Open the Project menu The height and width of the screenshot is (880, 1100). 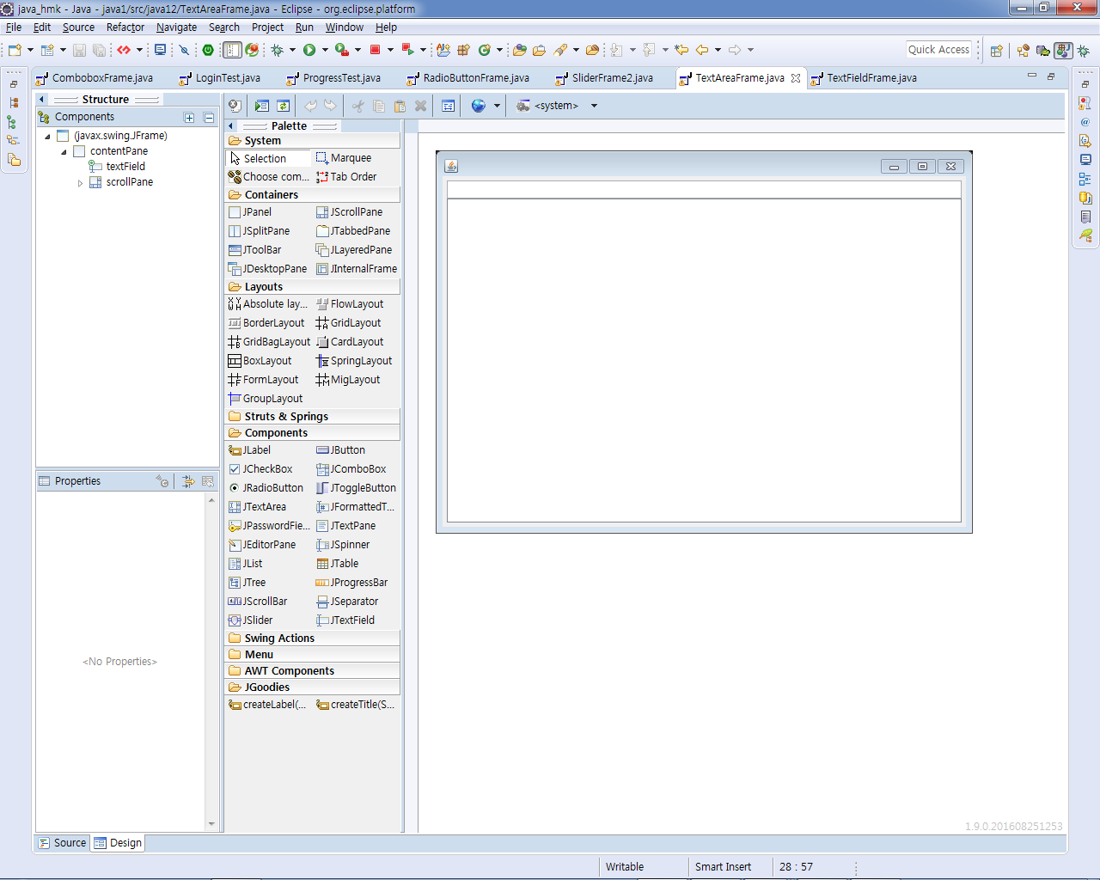pyautogui.click(x=267, y=27)
